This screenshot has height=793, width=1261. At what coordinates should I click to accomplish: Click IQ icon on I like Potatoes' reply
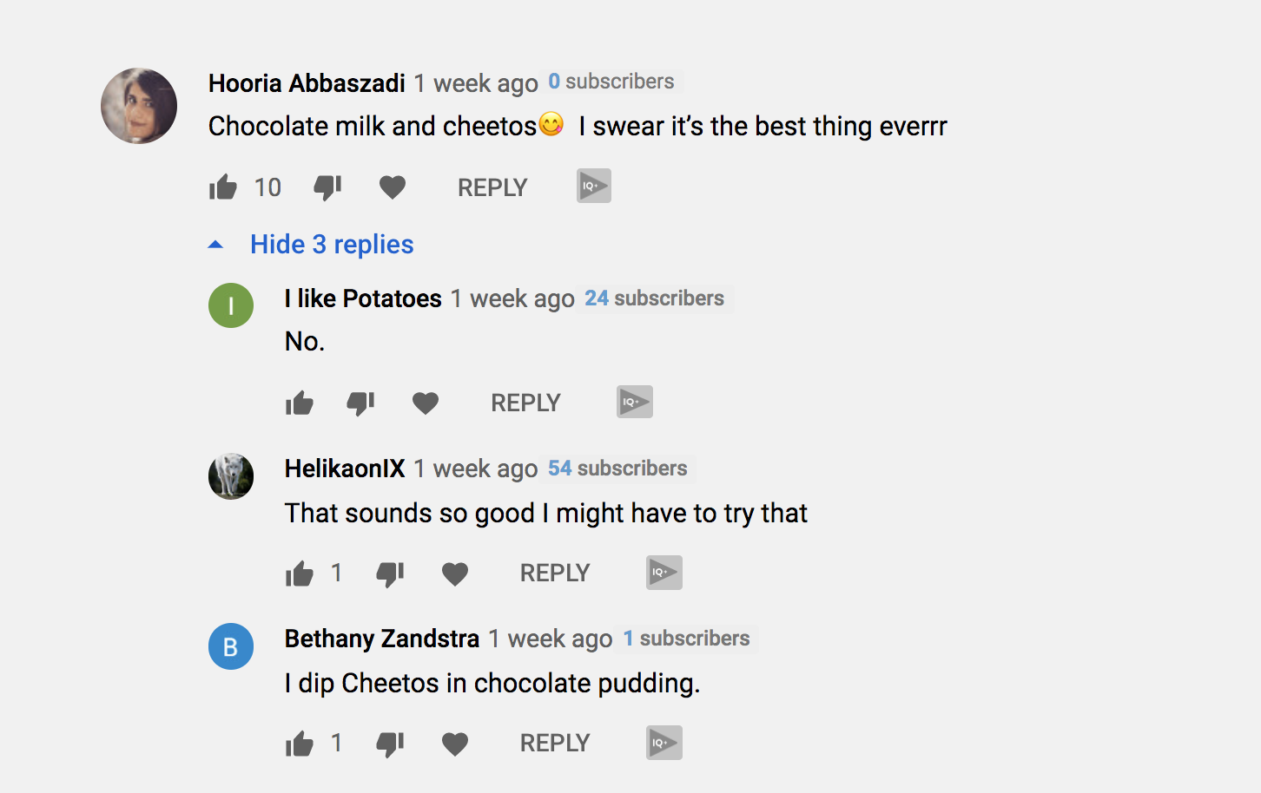pos(635,402)
